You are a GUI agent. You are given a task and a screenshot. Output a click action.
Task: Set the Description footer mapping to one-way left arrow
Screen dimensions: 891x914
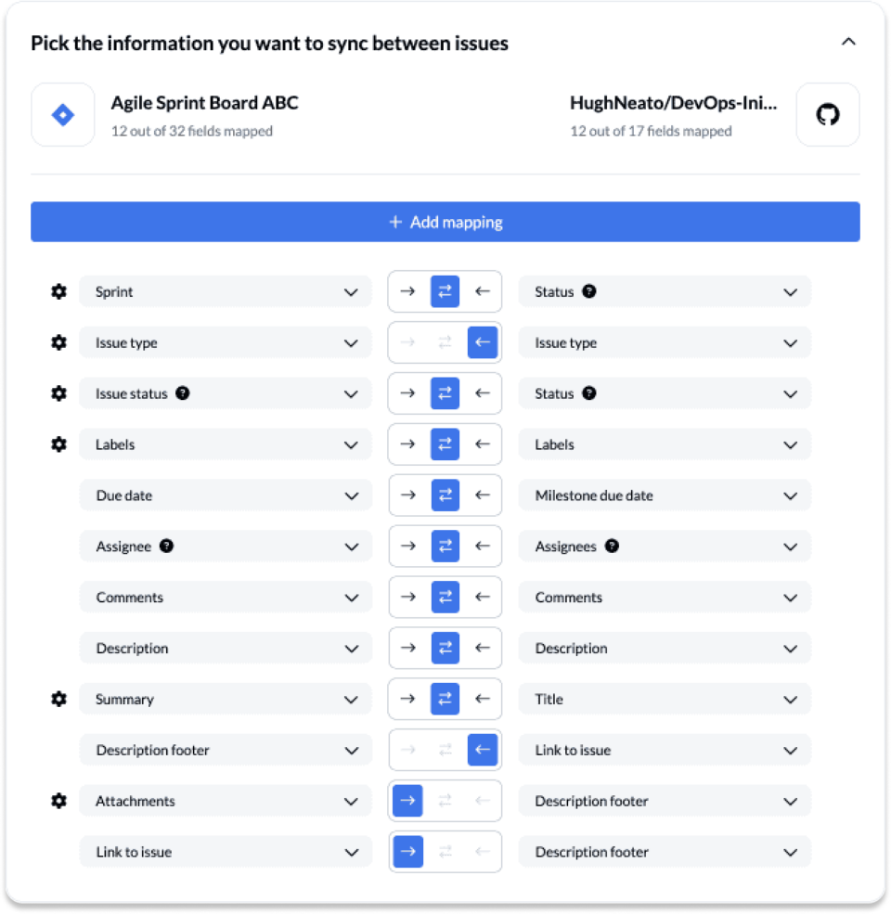click(482, 750)
